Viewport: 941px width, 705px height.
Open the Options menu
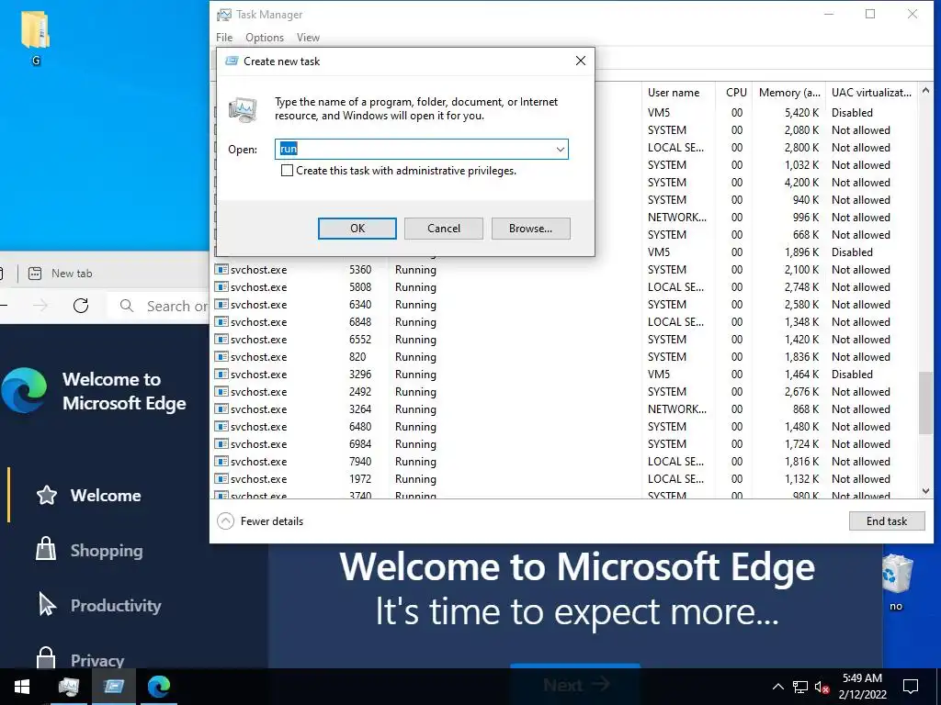pos(265,37)
